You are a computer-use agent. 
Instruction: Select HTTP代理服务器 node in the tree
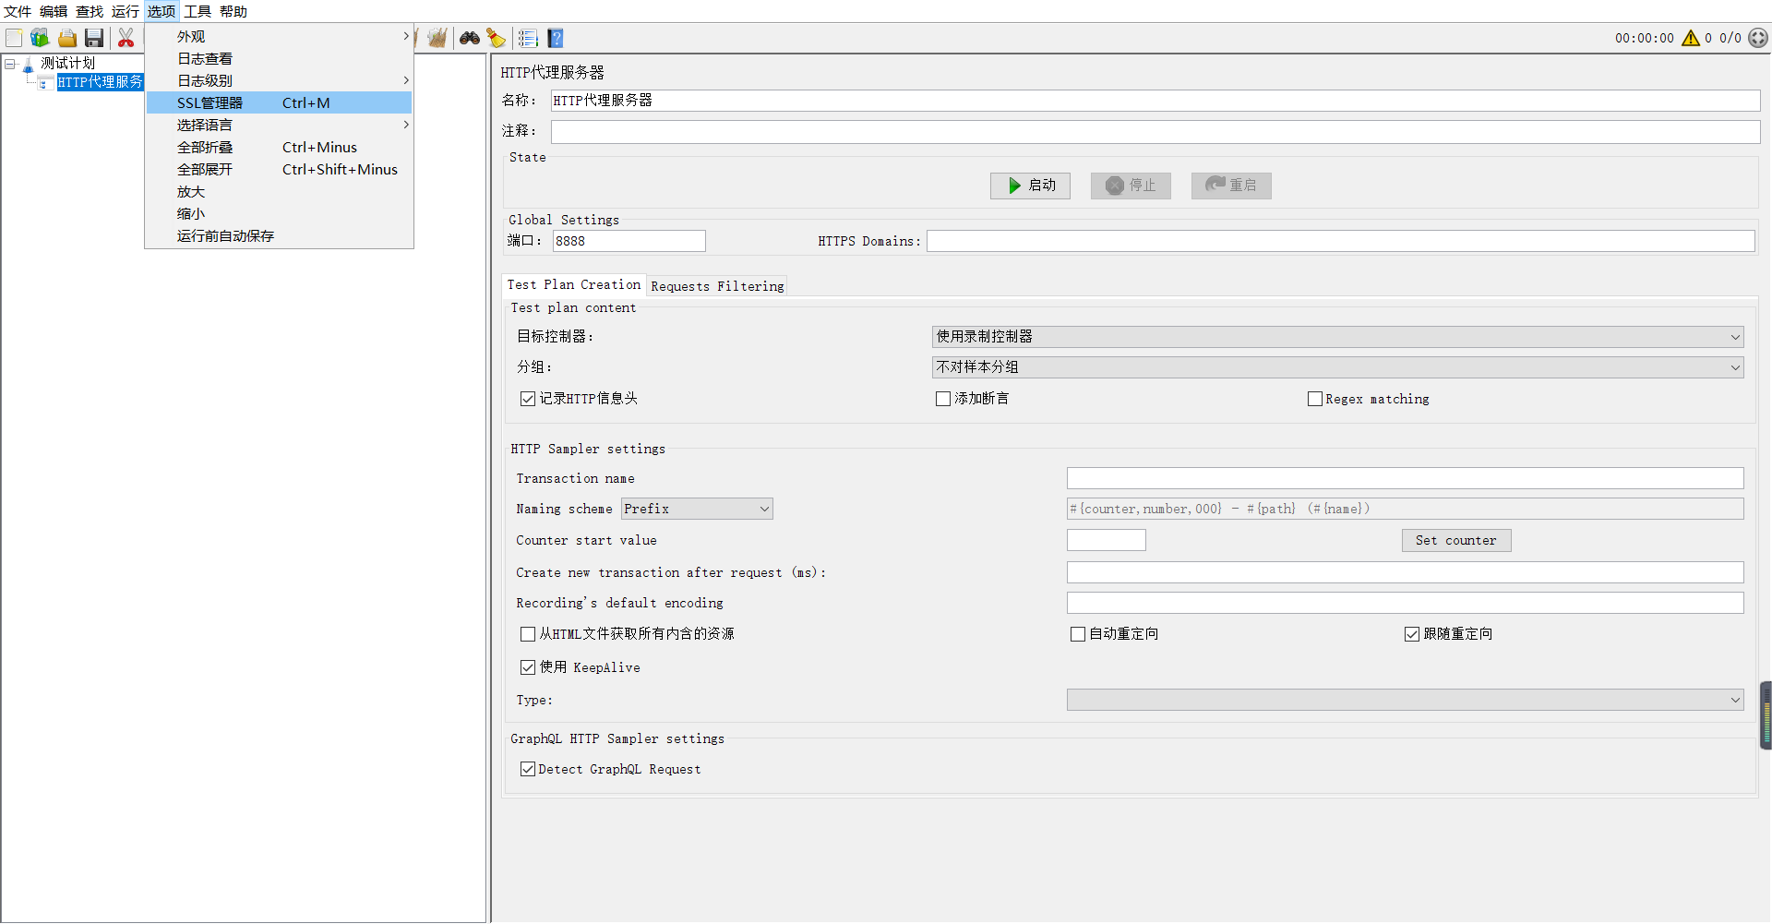point(100,82)
